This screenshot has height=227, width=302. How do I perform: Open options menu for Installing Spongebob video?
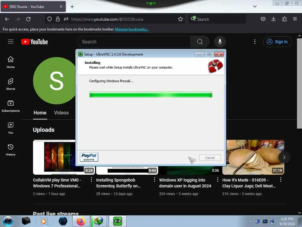tap(155, 179)
